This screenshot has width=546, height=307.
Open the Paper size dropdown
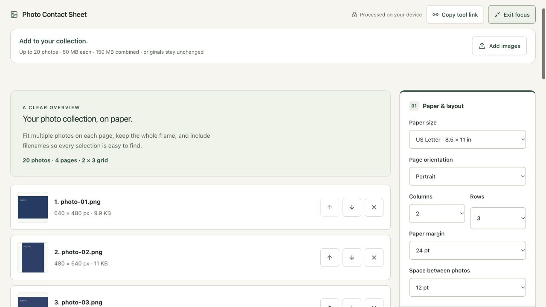(468, 139)
